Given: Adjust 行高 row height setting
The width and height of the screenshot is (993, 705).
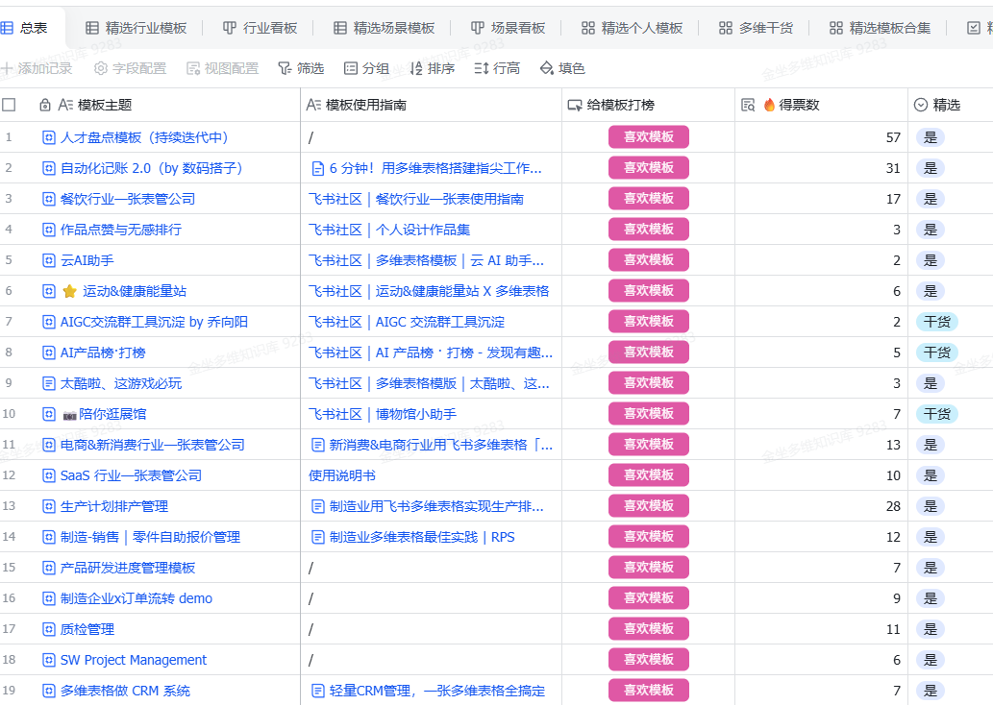Looking at the screenshot, I should [497, 68].
